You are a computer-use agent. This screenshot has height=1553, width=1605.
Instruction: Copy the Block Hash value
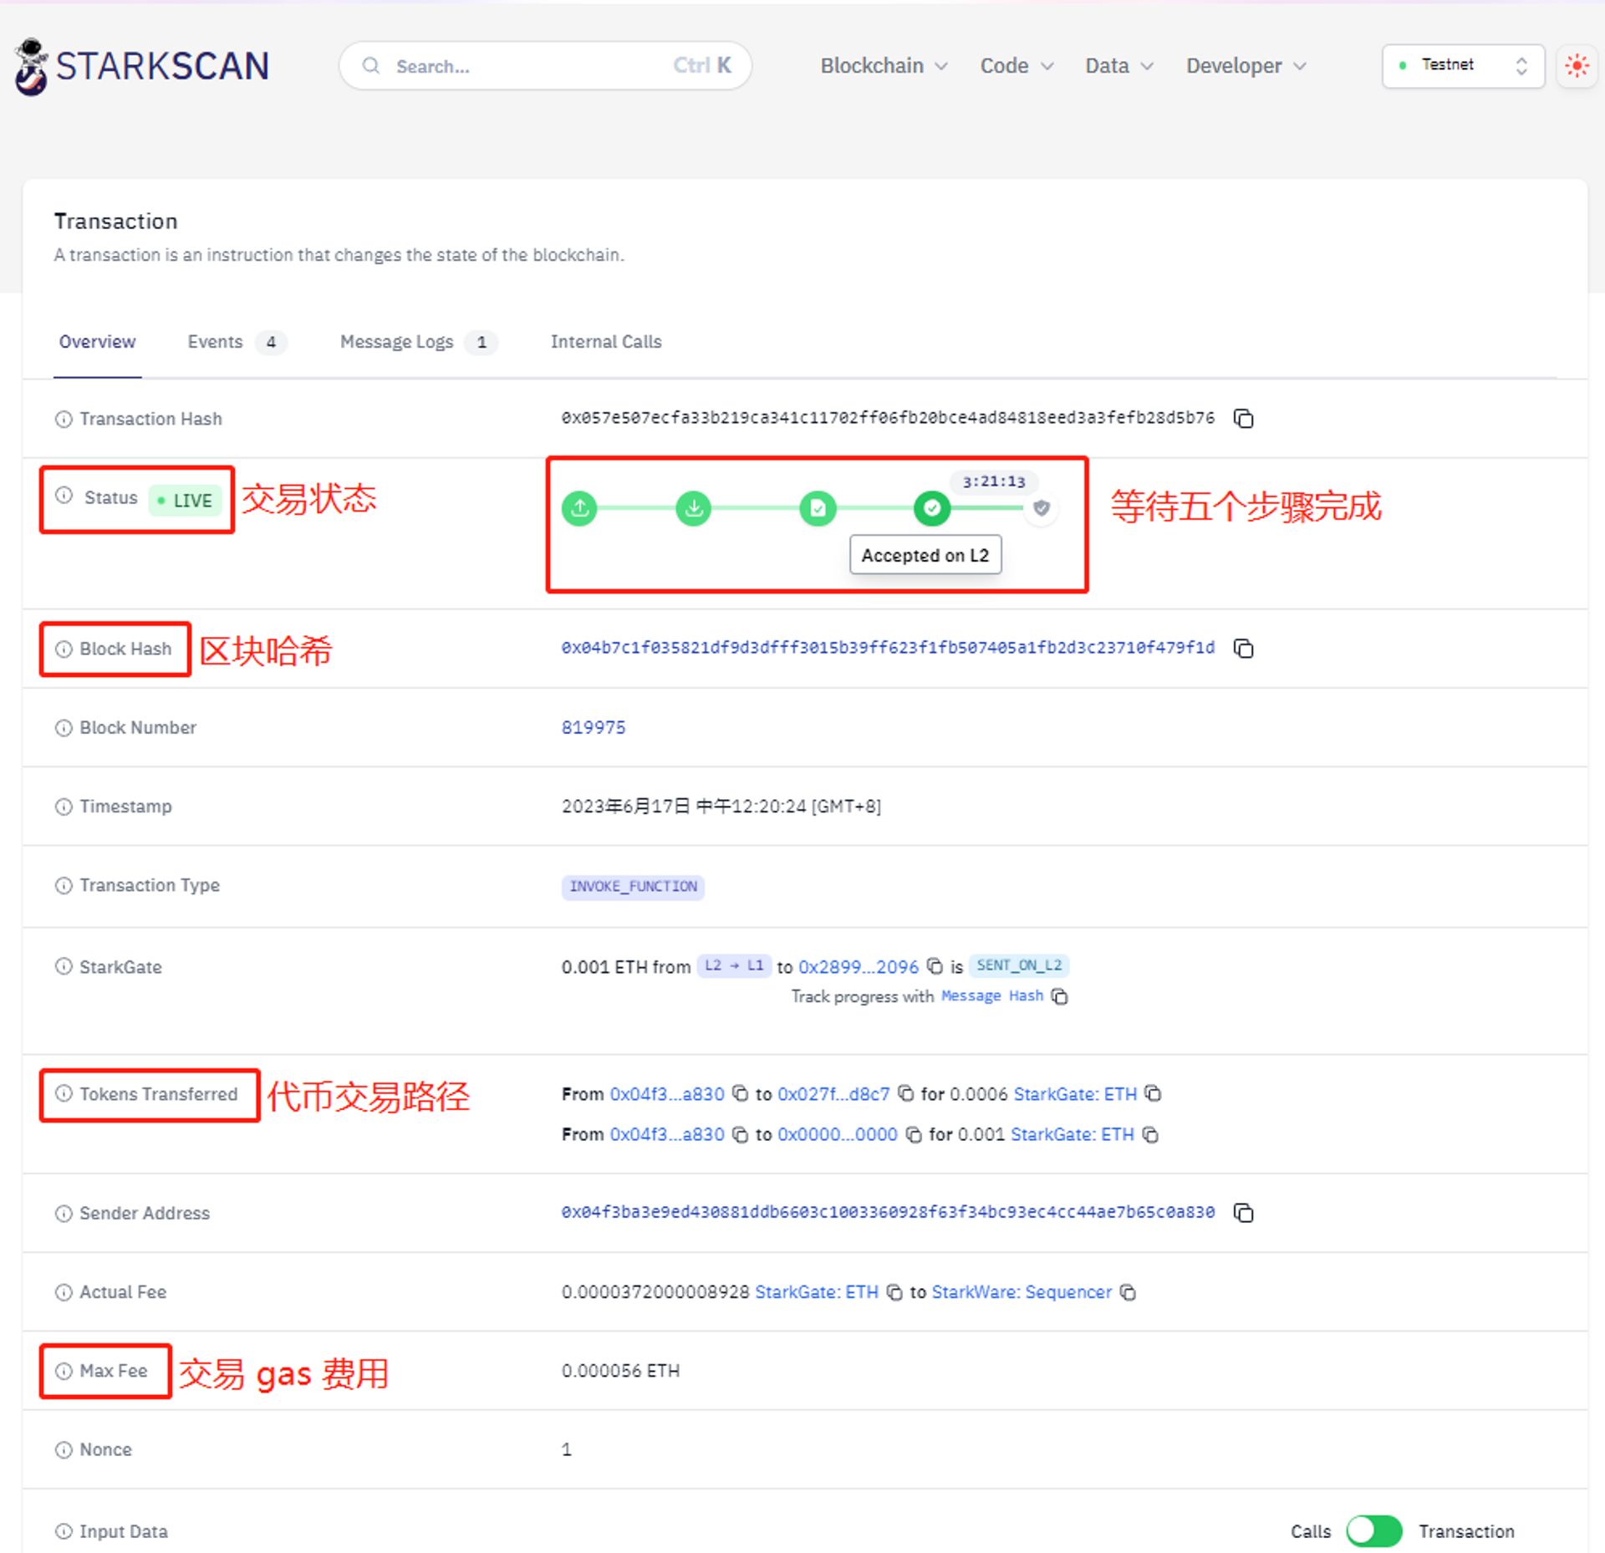point(1243,648)
